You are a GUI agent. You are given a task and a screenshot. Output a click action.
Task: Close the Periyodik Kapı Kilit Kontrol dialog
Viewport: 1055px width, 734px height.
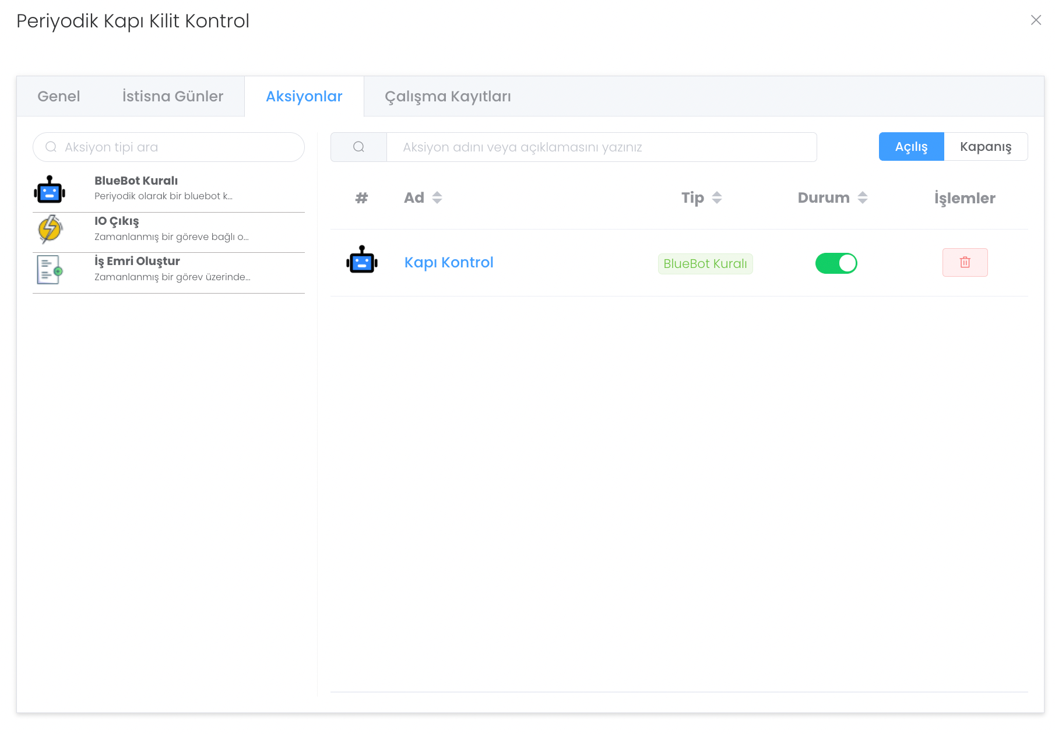[1036, 20]
